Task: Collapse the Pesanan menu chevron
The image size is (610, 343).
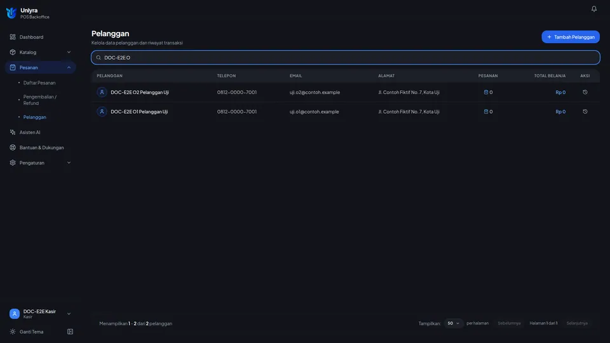Action: click(x=69, y=67)
